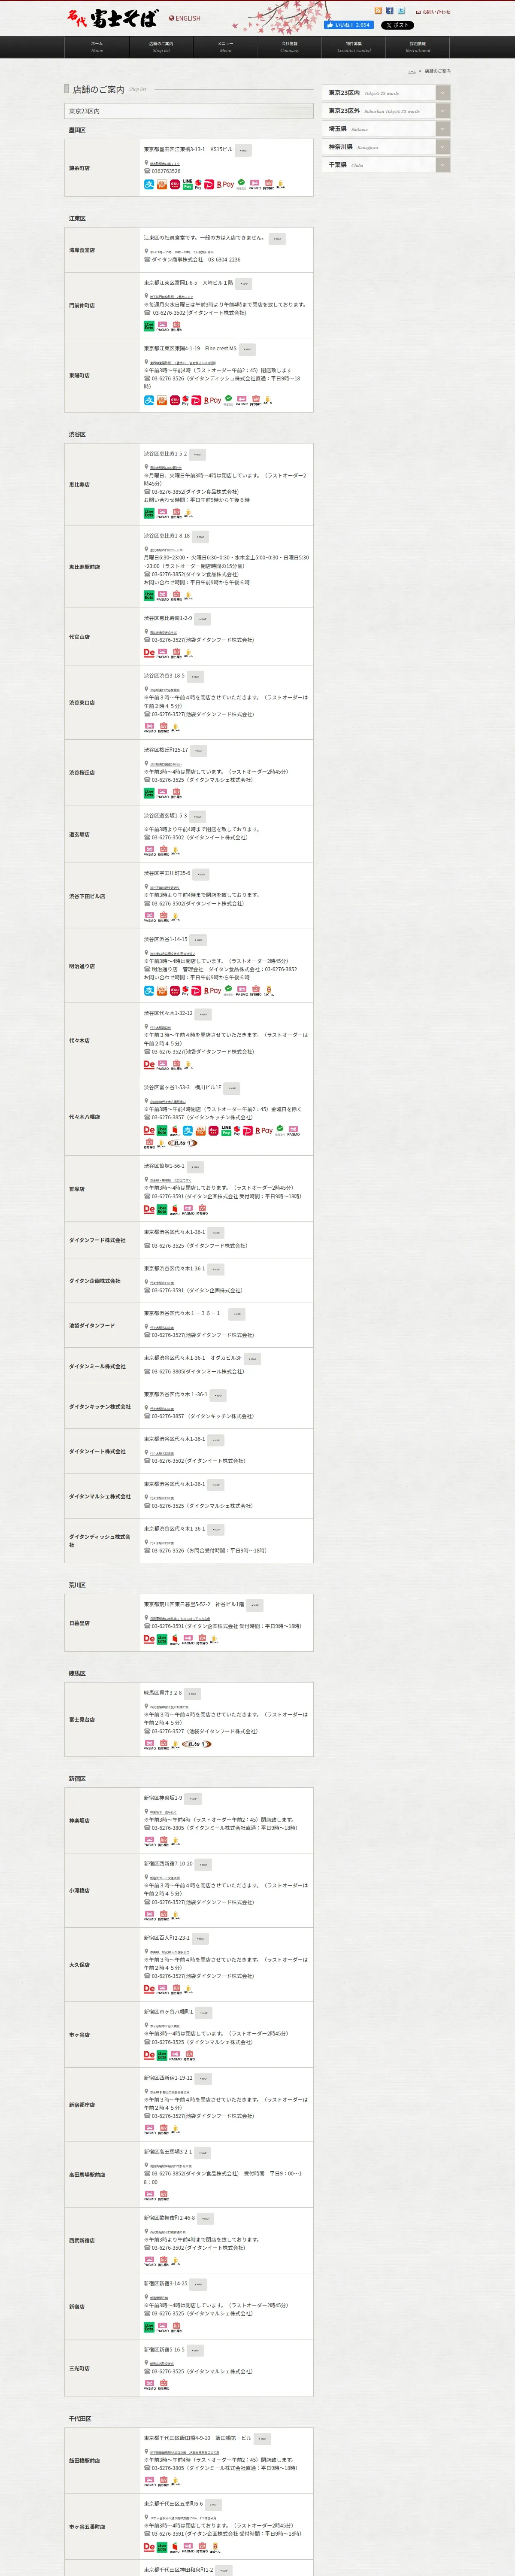Open the 物件募集 Location wanted menu item
Image resolution: width=515 pixels, height=2576 pixels.
[x=353, y=47]
